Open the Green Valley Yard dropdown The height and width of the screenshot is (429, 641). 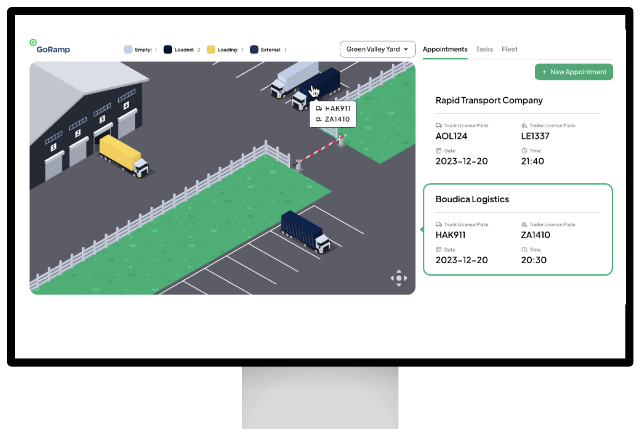coord(377,49)
